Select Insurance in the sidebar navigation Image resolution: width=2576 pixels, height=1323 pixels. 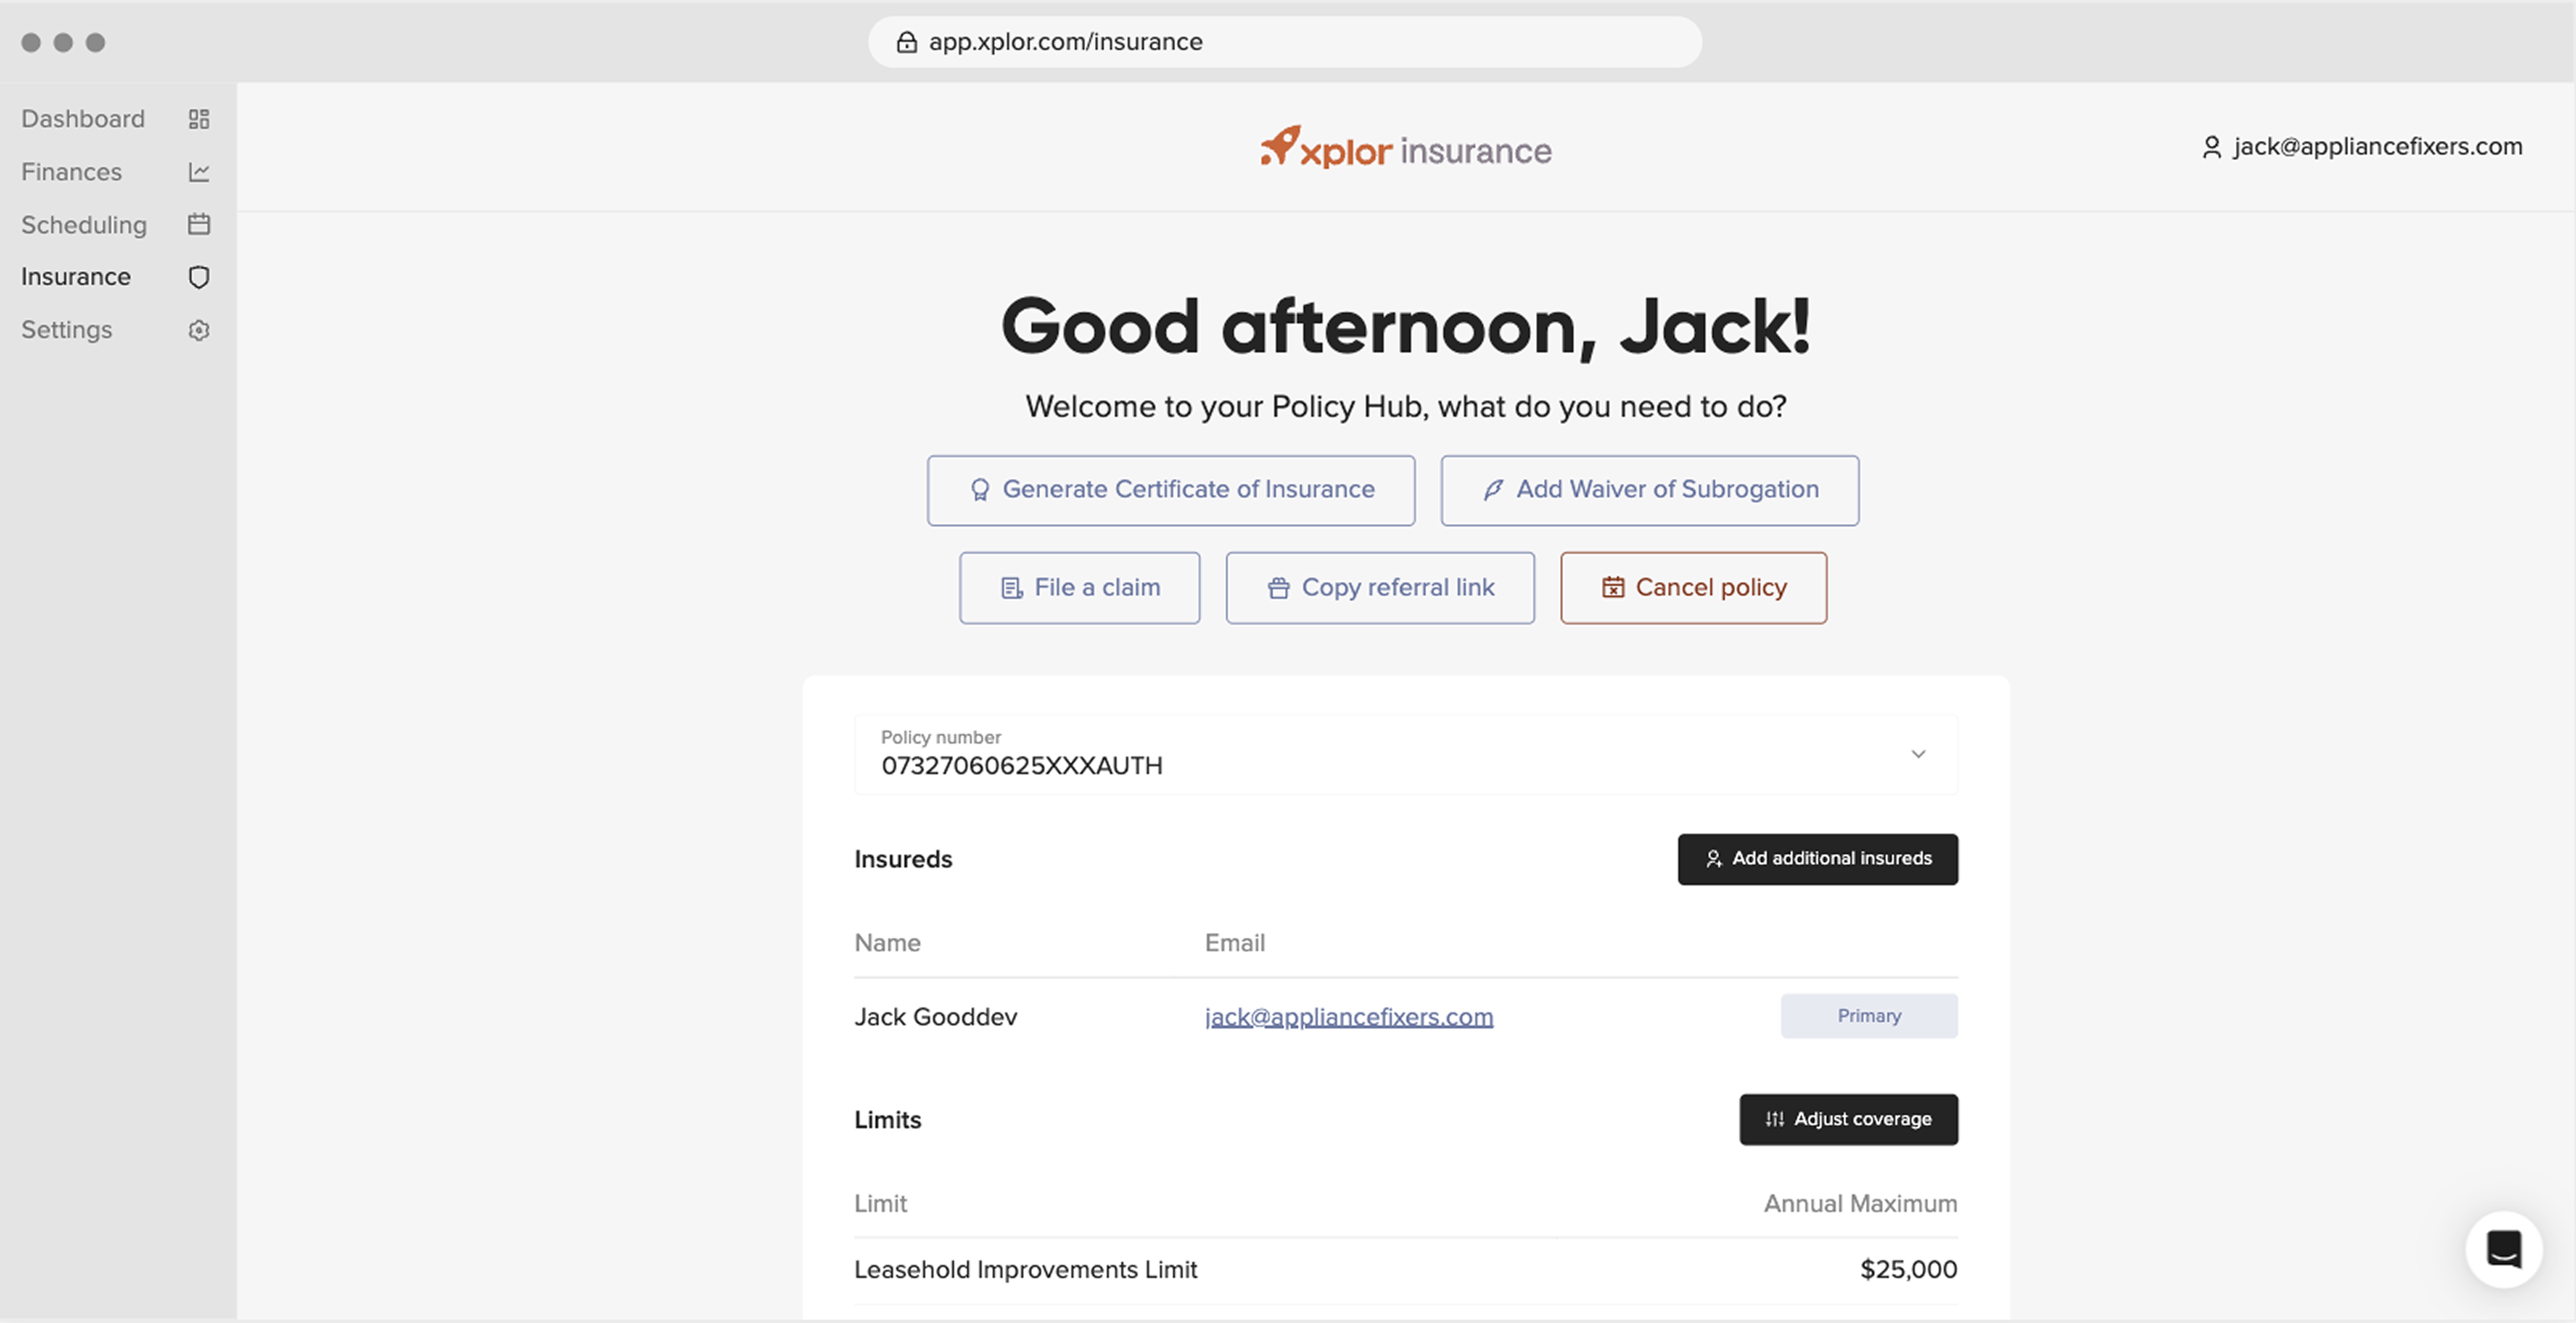[x=76, y=277]
